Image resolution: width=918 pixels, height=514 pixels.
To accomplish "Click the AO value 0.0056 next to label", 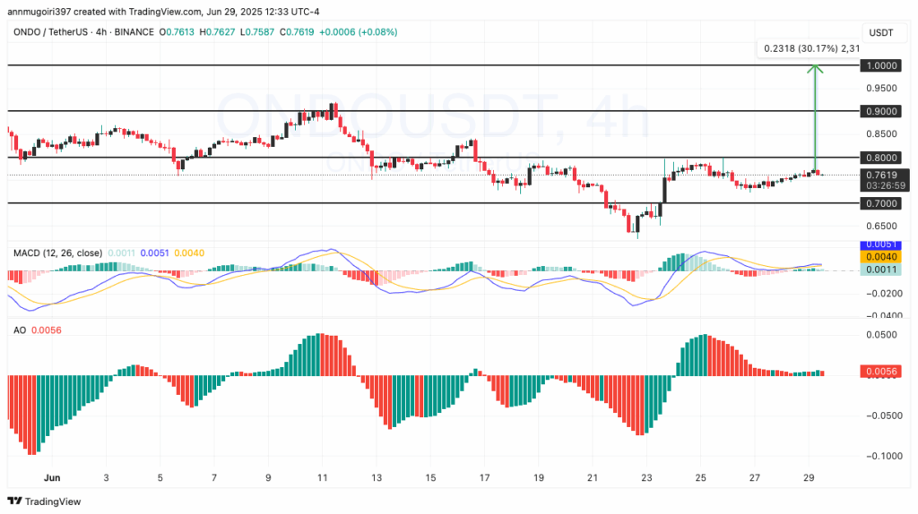I will pyautogui.click(x=47, y=330).
